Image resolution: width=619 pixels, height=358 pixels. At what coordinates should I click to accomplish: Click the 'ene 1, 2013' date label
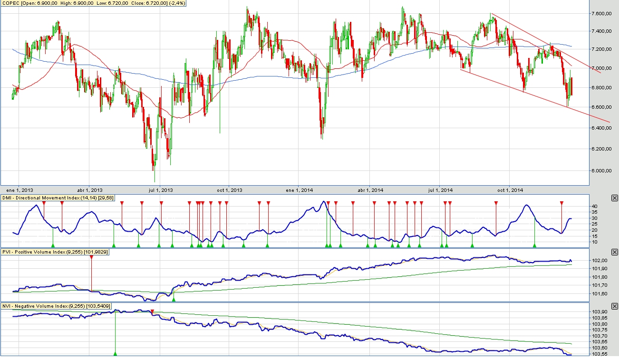[19, 190]
